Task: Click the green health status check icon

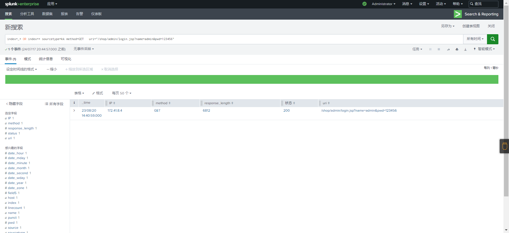Action: point(365,4)
